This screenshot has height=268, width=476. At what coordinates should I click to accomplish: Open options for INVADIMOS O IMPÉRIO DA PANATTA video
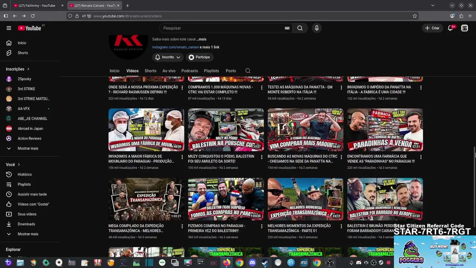click(421, 88)
